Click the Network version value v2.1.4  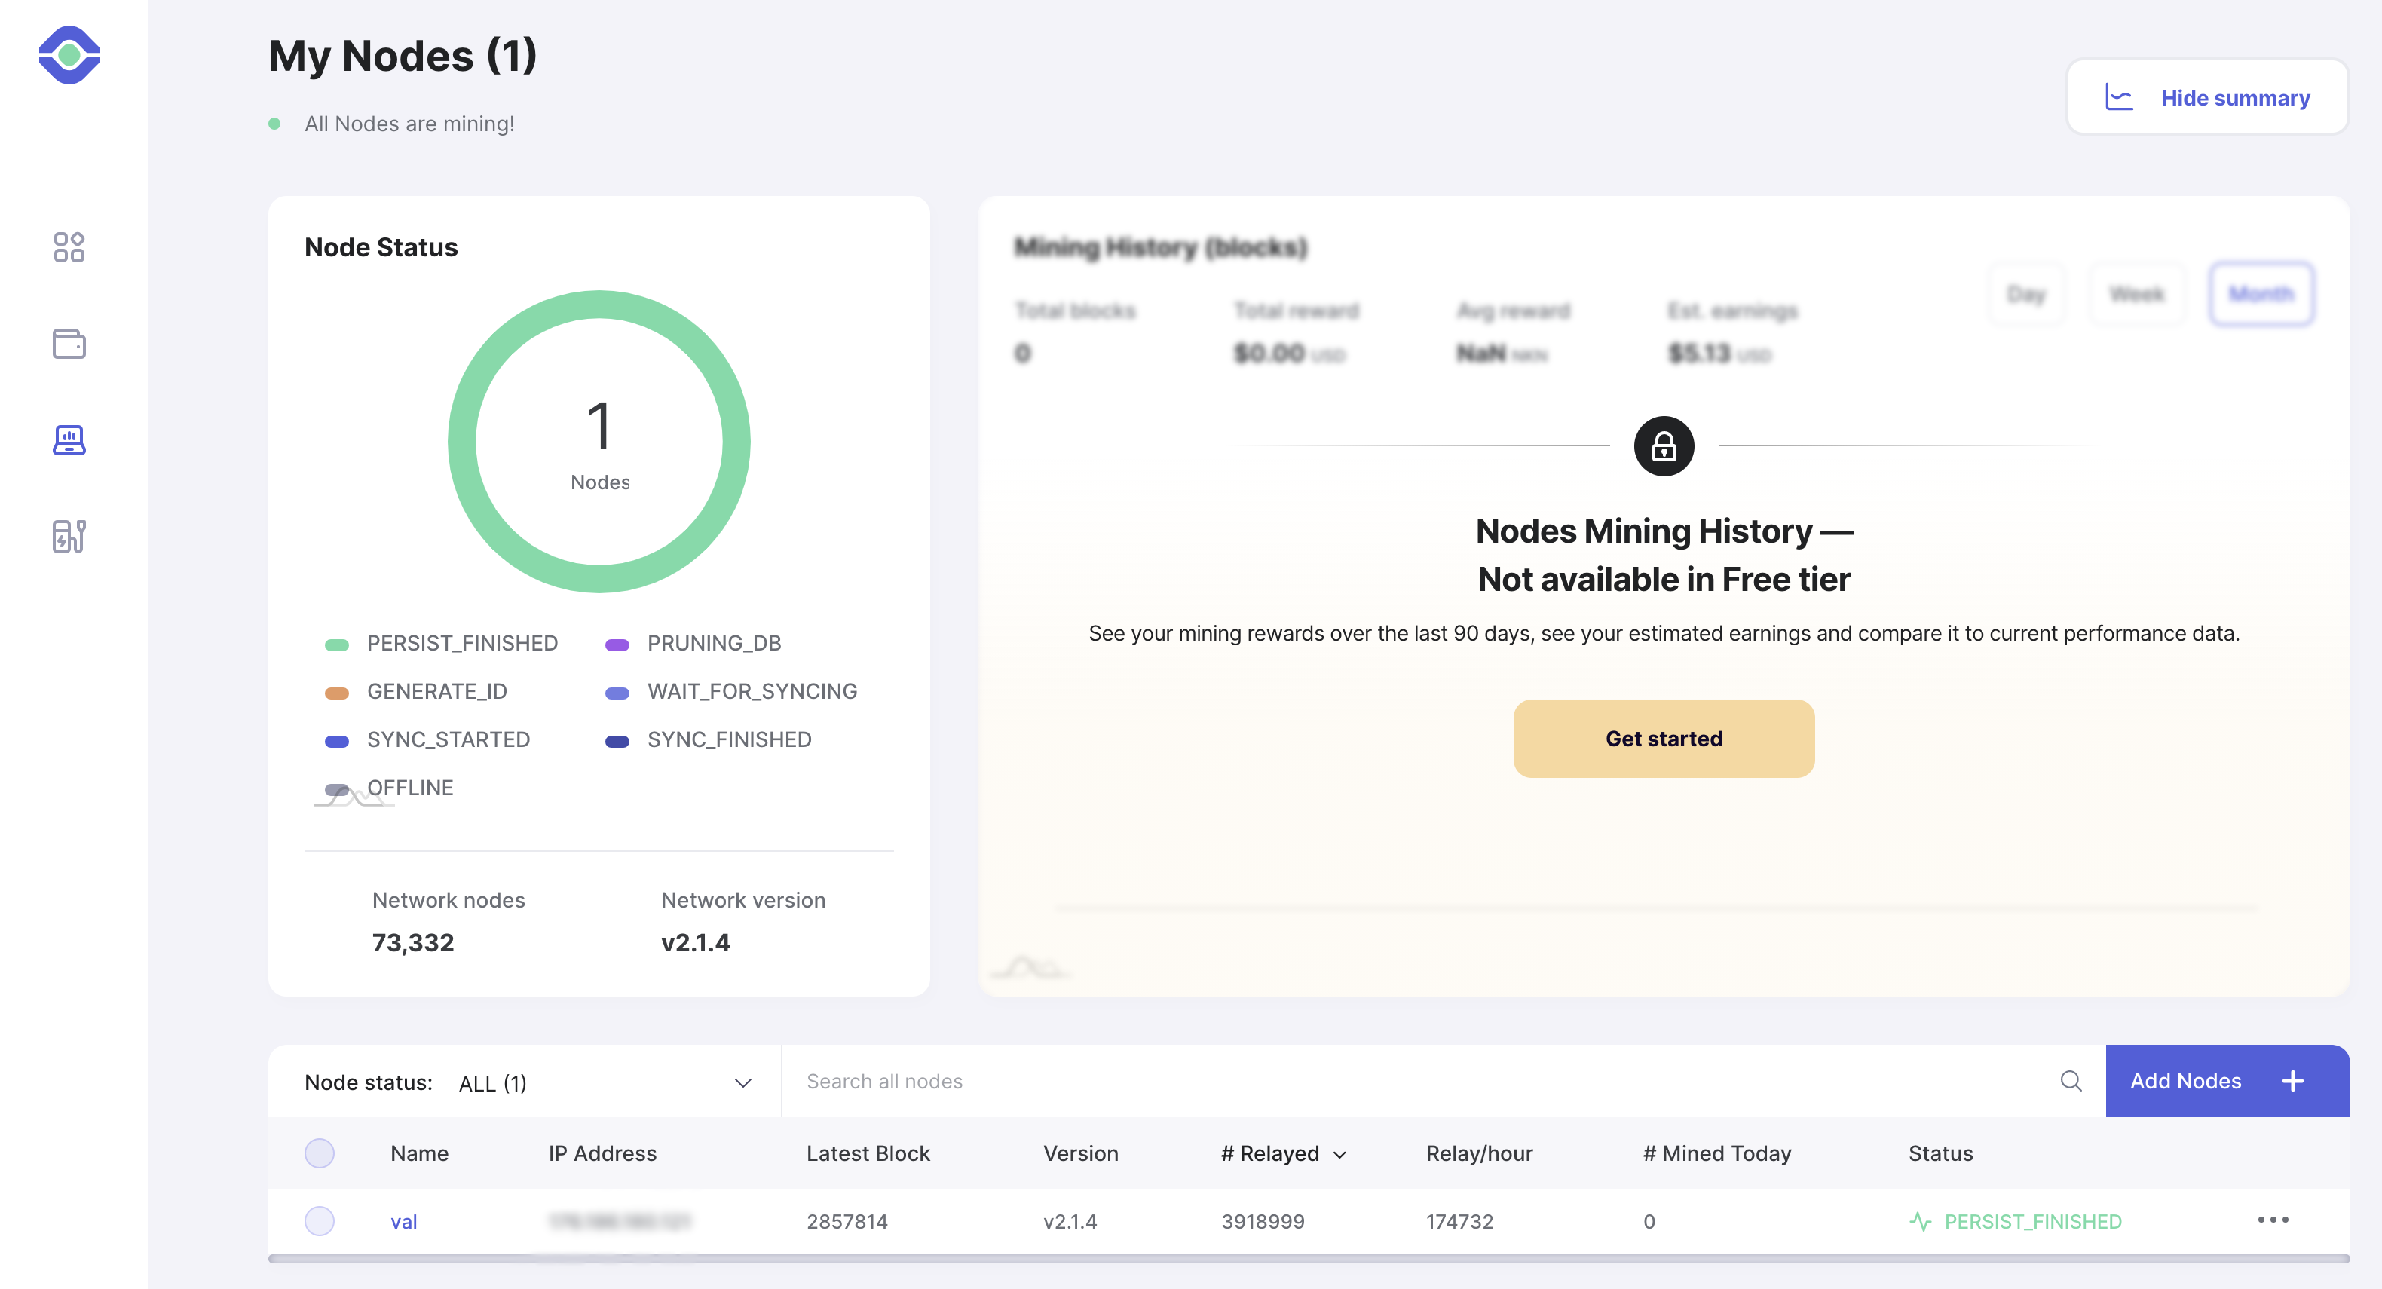point(694,942)
